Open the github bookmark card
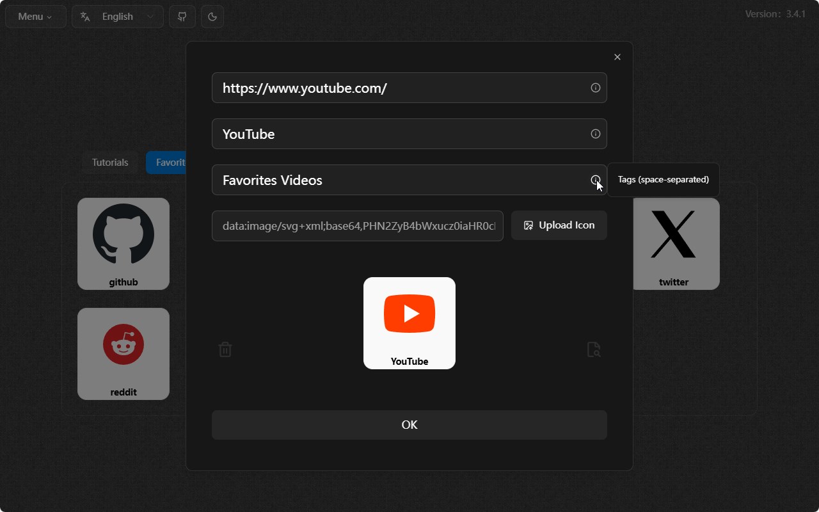819x512 pixels. point(123,244)
